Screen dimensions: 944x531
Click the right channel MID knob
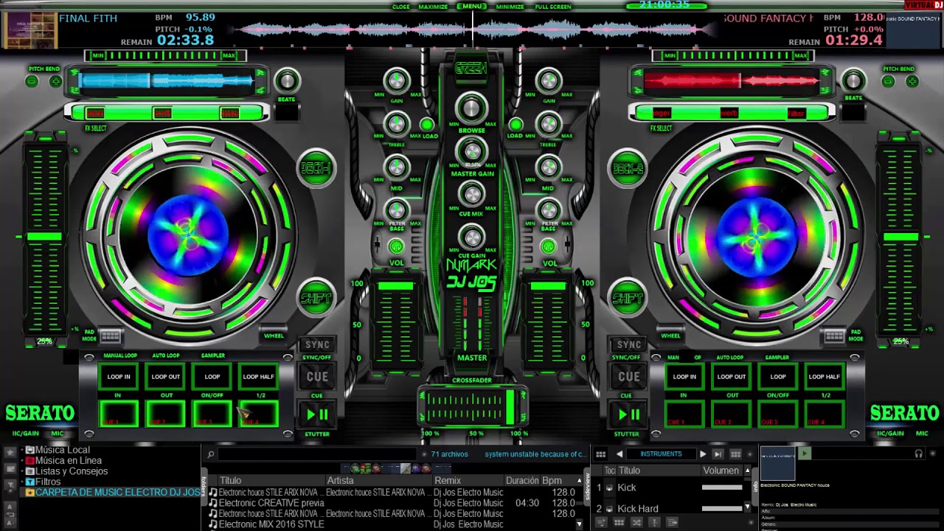pos(548,168)
